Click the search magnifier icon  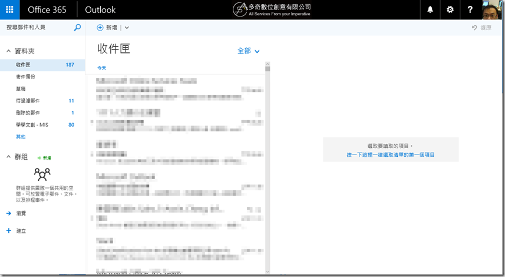pyautogui.click(x=77, y=28)
